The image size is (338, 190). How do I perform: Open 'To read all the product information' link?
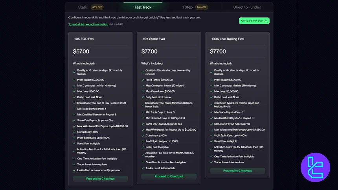(x=88, y=24)
